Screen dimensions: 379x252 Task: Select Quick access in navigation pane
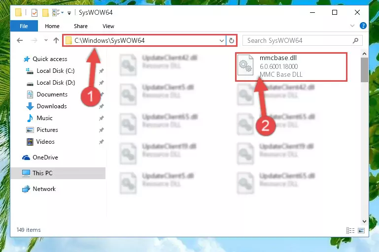coord(50,59)
